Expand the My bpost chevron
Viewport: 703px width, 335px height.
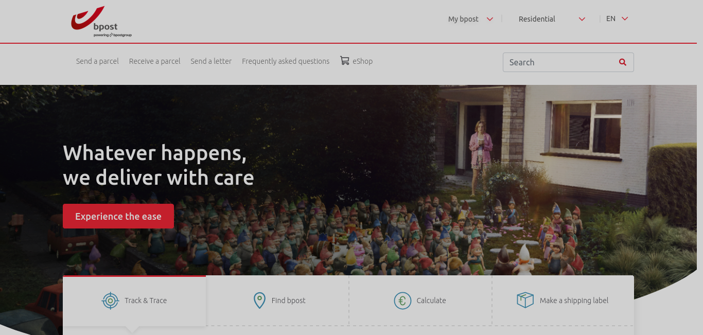(490, 19)
